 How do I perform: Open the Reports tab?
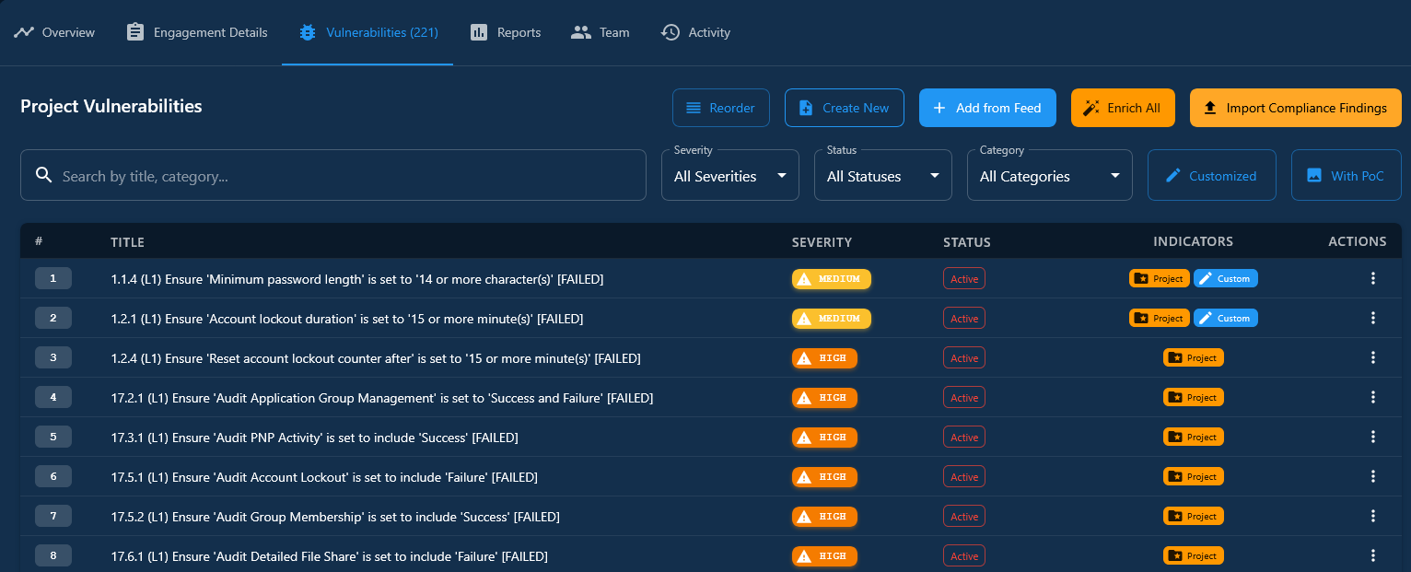tap(506, 32)
